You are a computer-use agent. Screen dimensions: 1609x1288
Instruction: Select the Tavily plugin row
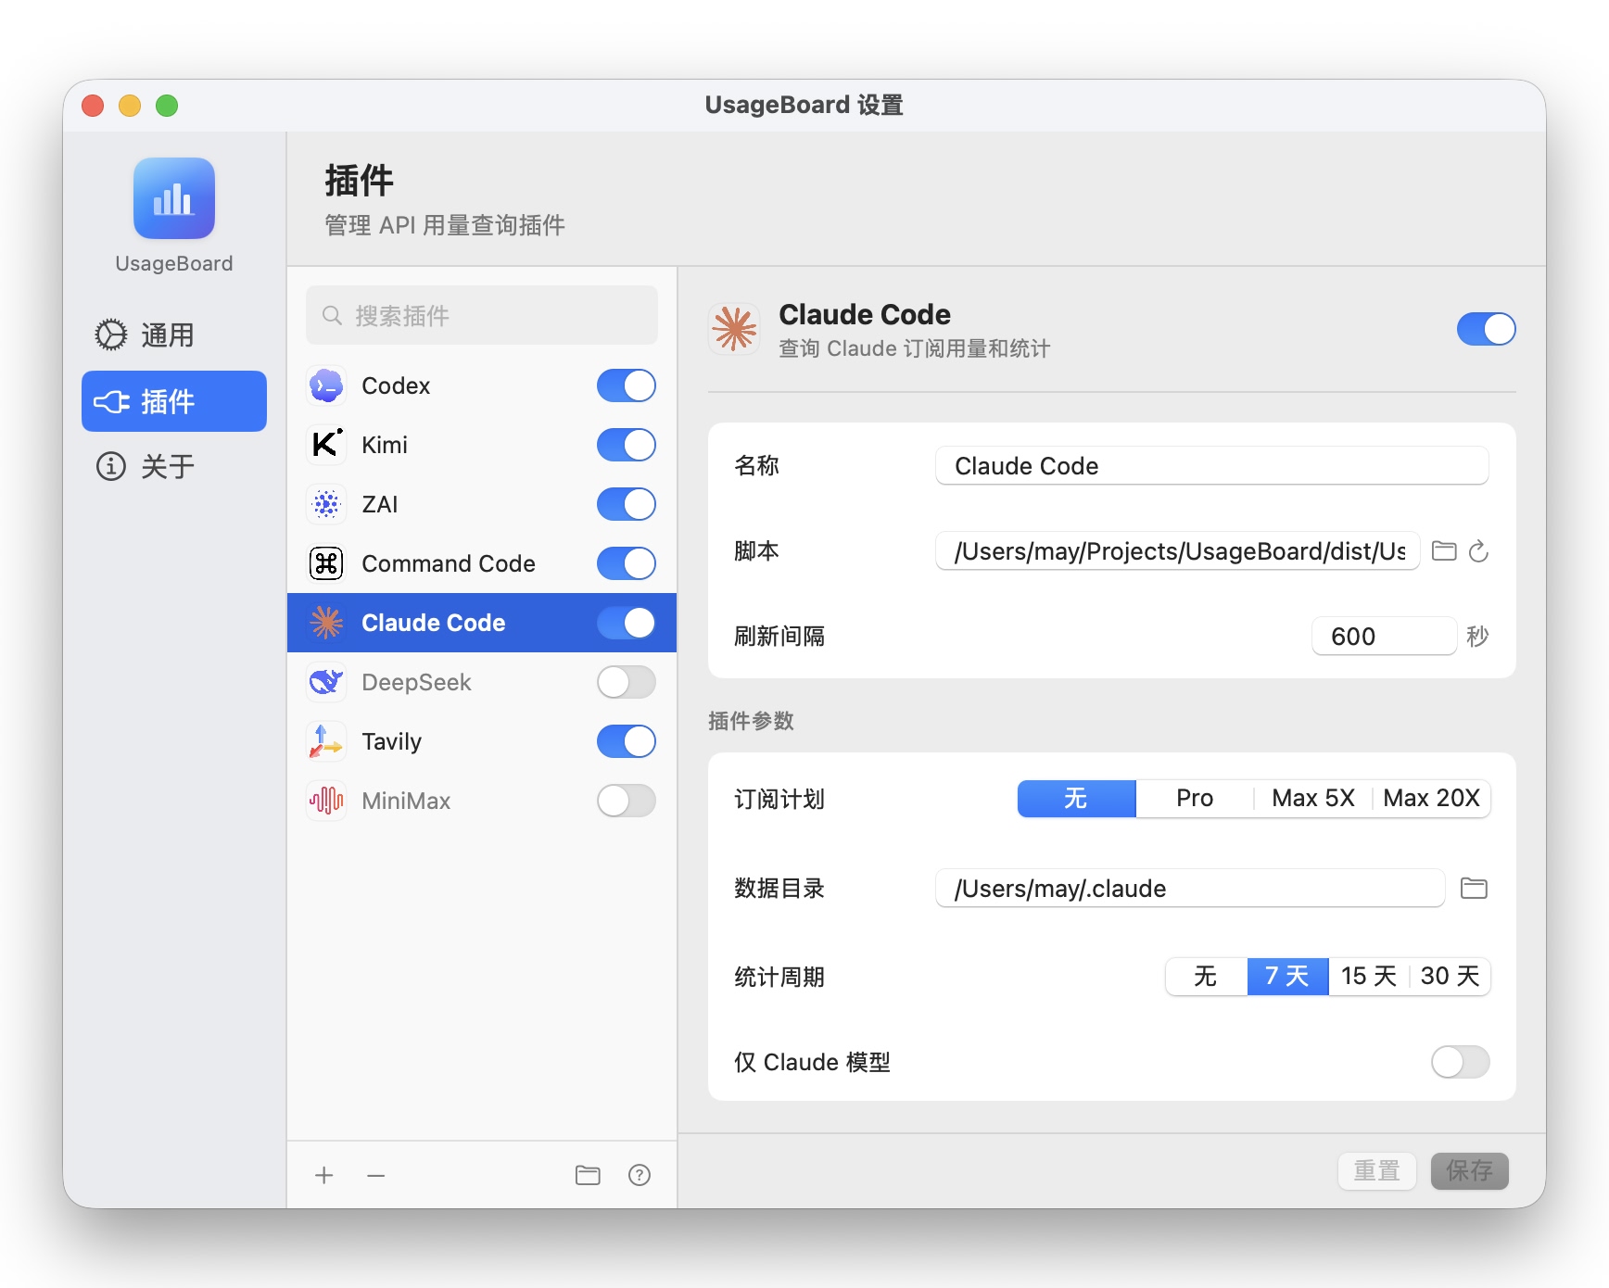(482, 741)
